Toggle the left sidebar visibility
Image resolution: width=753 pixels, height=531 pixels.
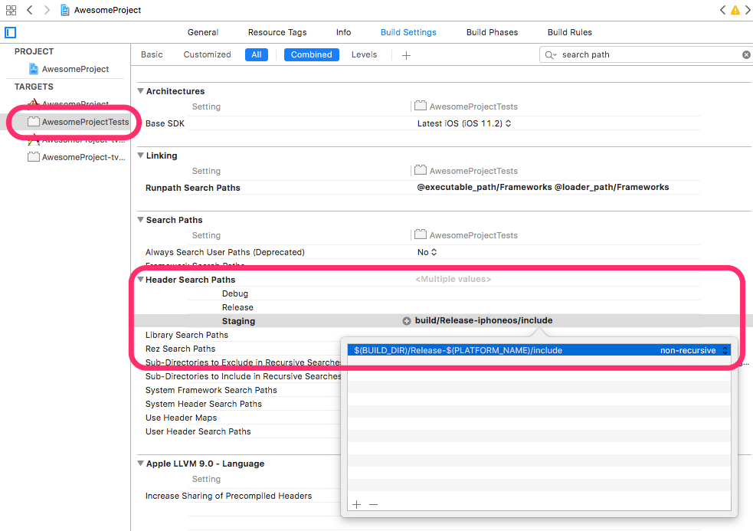(x=9, y=32)
